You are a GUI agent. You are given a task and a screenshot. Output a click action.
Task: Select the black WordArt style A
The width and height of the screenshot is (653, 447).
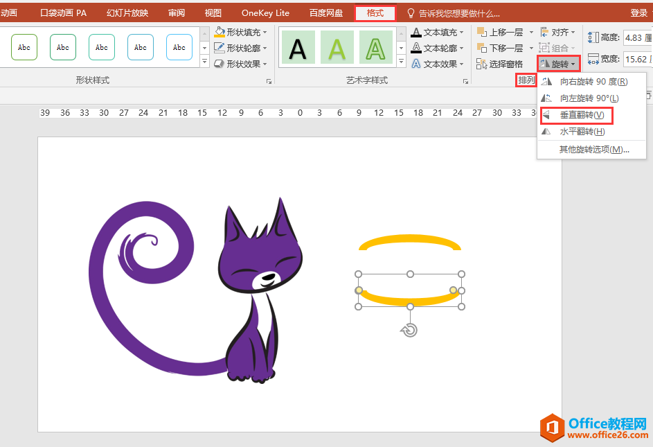point(298,49)
